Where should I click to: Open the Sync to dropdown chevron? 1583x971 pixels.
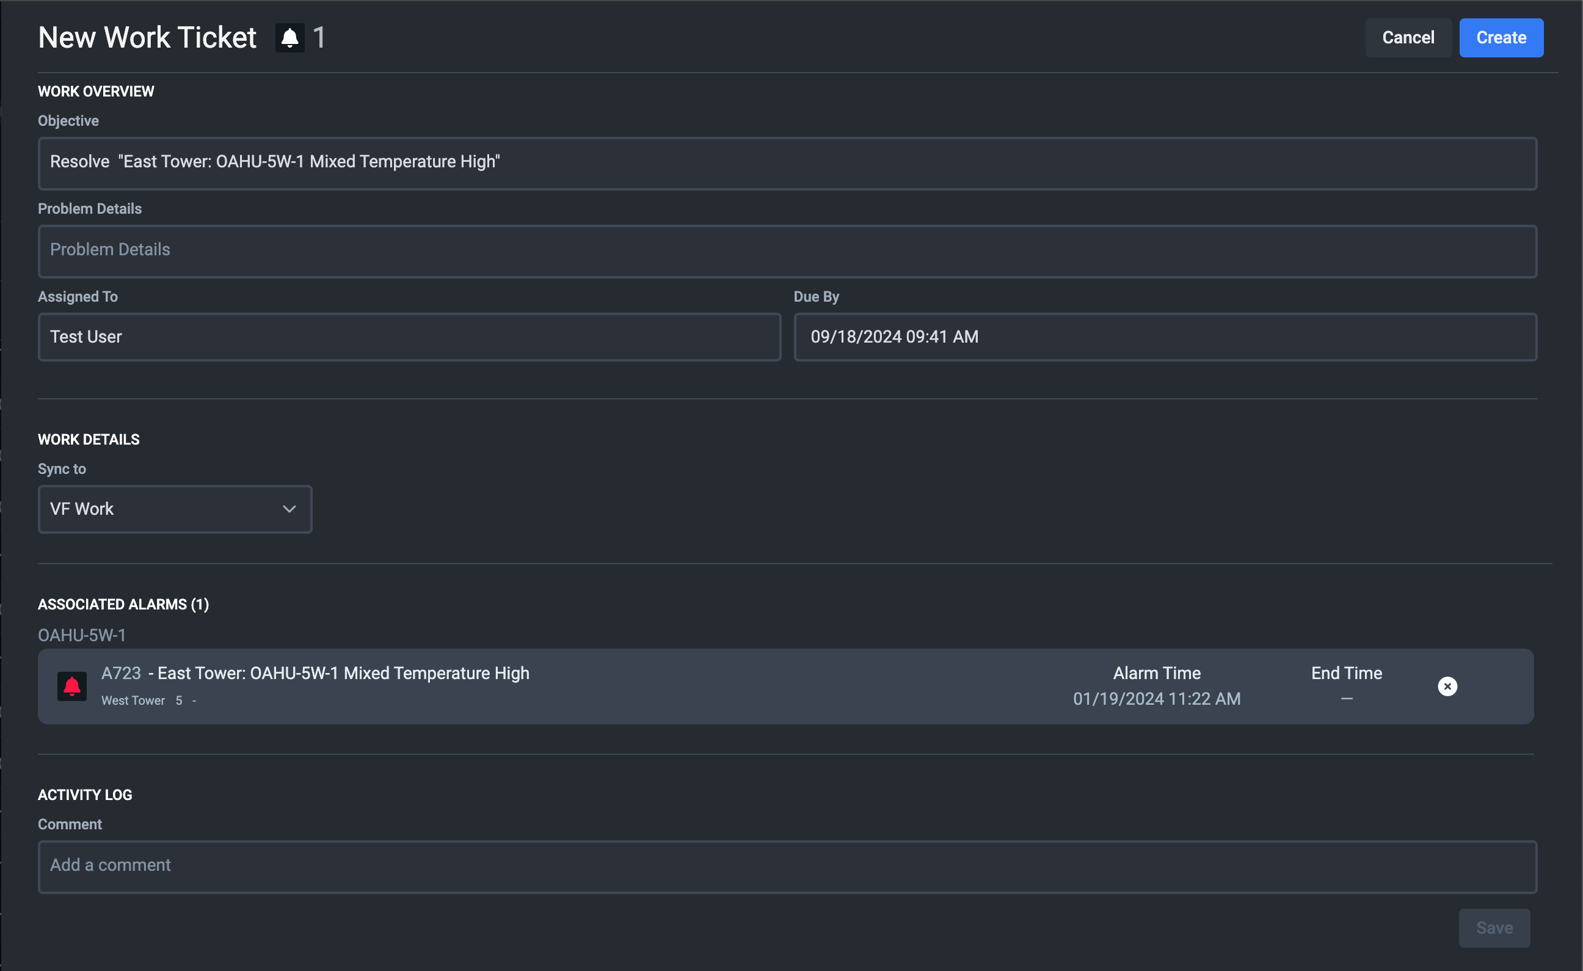289,509
